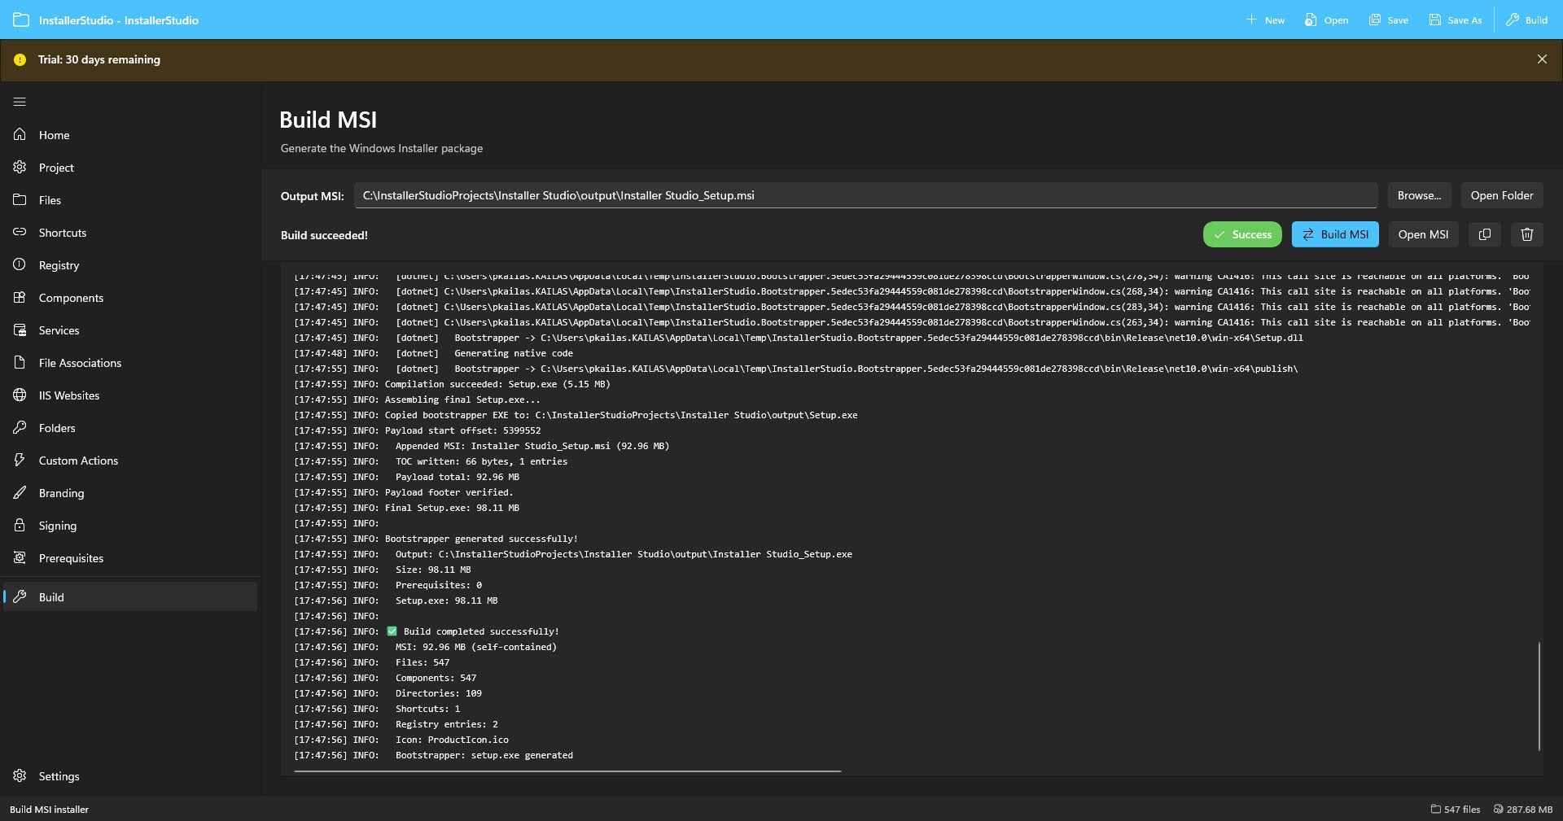Click the Signing padlock icon
The height and width of the screenshot is (821, 1563).
[x=19, y=526]
